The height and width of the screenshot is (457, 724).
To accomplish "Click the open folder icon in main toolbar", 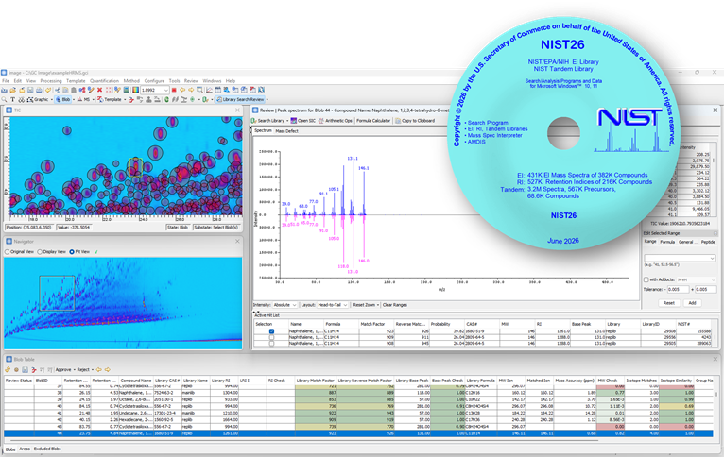I will pos(13,90).
